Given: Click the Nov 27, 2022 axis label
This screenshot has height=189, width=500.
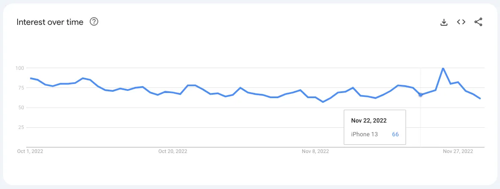Looking at the screenshot, I should [458, 151].
